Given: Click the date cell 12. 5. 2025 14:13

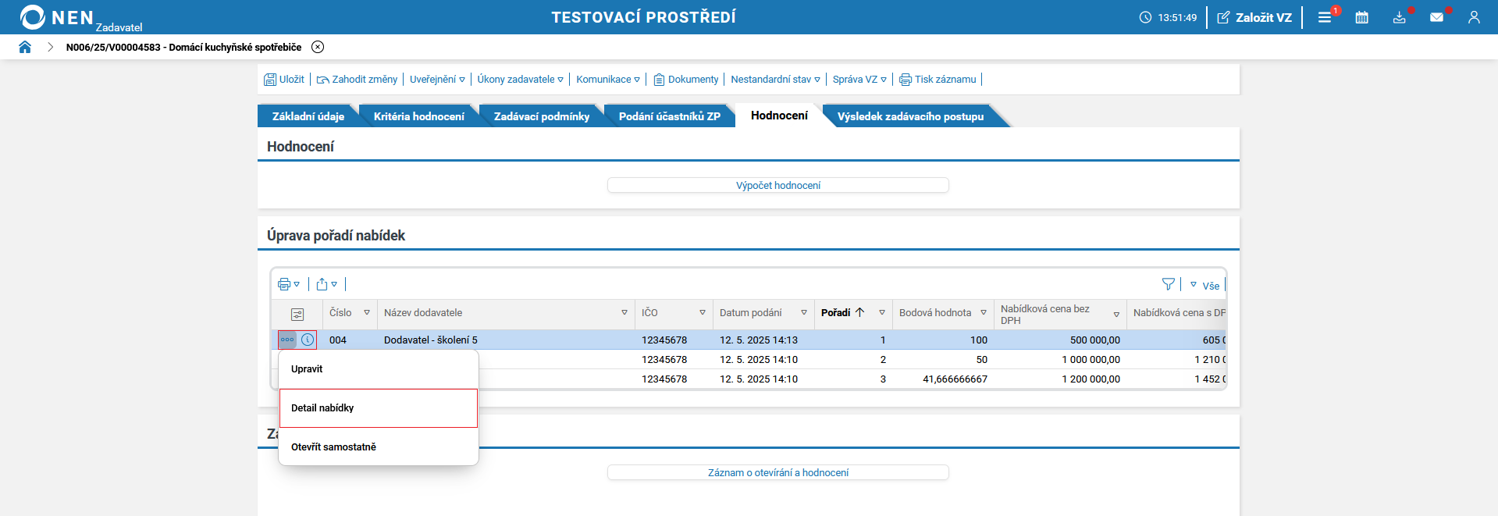Looking at the screenshot, I should point(763,340).
